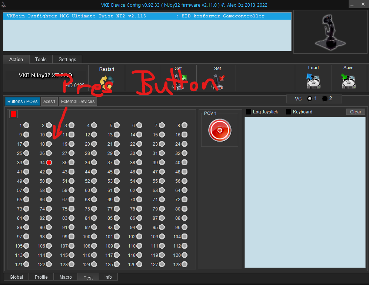369x285 pixels.
Task: Click the button 1 indicator
Action: tap(26, 126)
